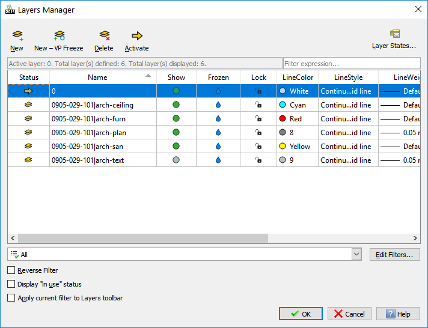The image size is (428, 328).
Task: Freeze the arch-furn layer
Action: tap(218, 119)
